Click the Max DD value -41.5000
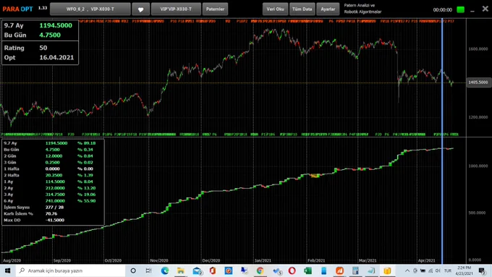The width and height of the screenshot is (492, 277). click(x=55, y=220)
